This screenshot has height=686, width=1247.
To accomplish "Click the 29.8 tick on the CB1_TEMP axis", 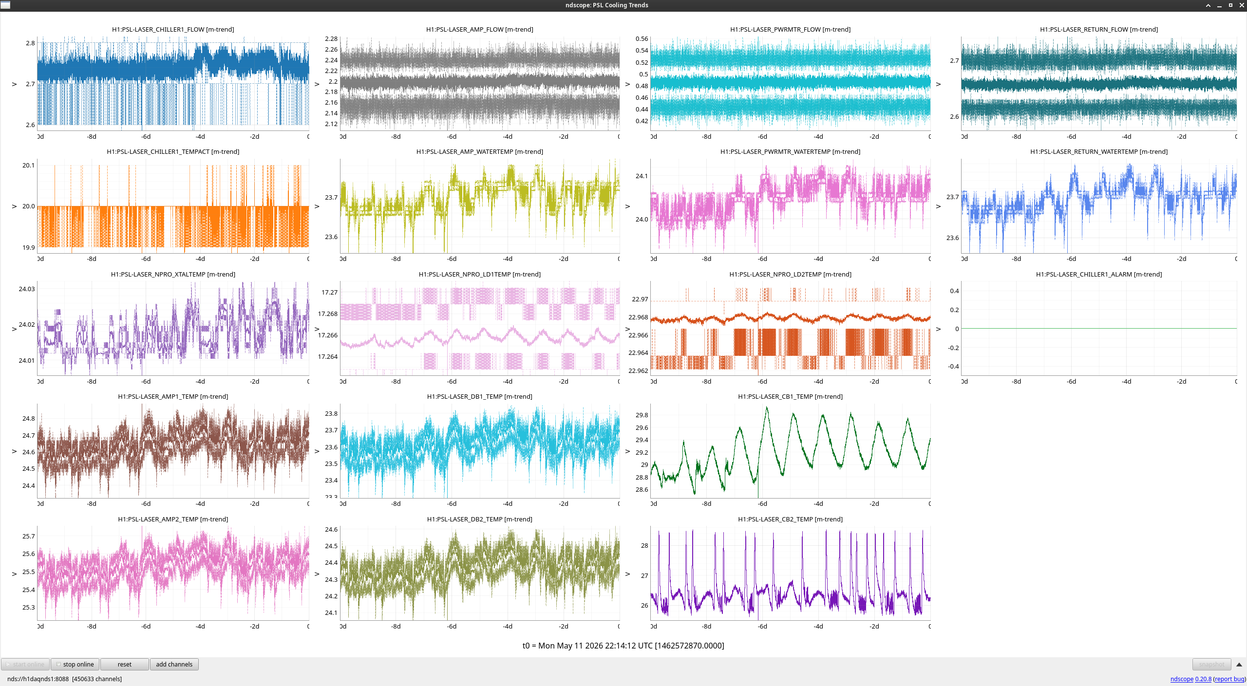I will (642, 415).
